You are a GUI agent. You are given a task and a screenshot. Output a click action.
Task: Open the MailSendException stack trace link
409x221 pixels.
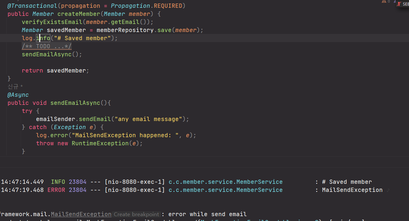(x=81, y=214)
